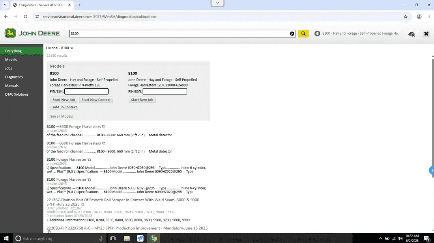Viewport: 434px width, 243px height.
Task: Select Diagnostics in the sidebar
Action: pyautogui.click(x=22, y=77)
